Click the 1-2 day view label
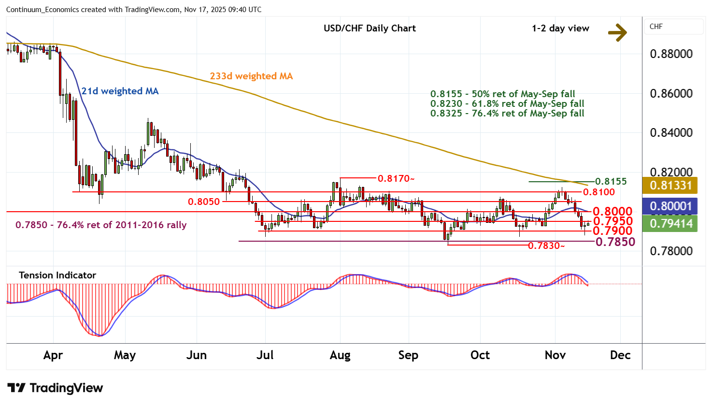The image size is (712, 406). [x=560, y=29]
